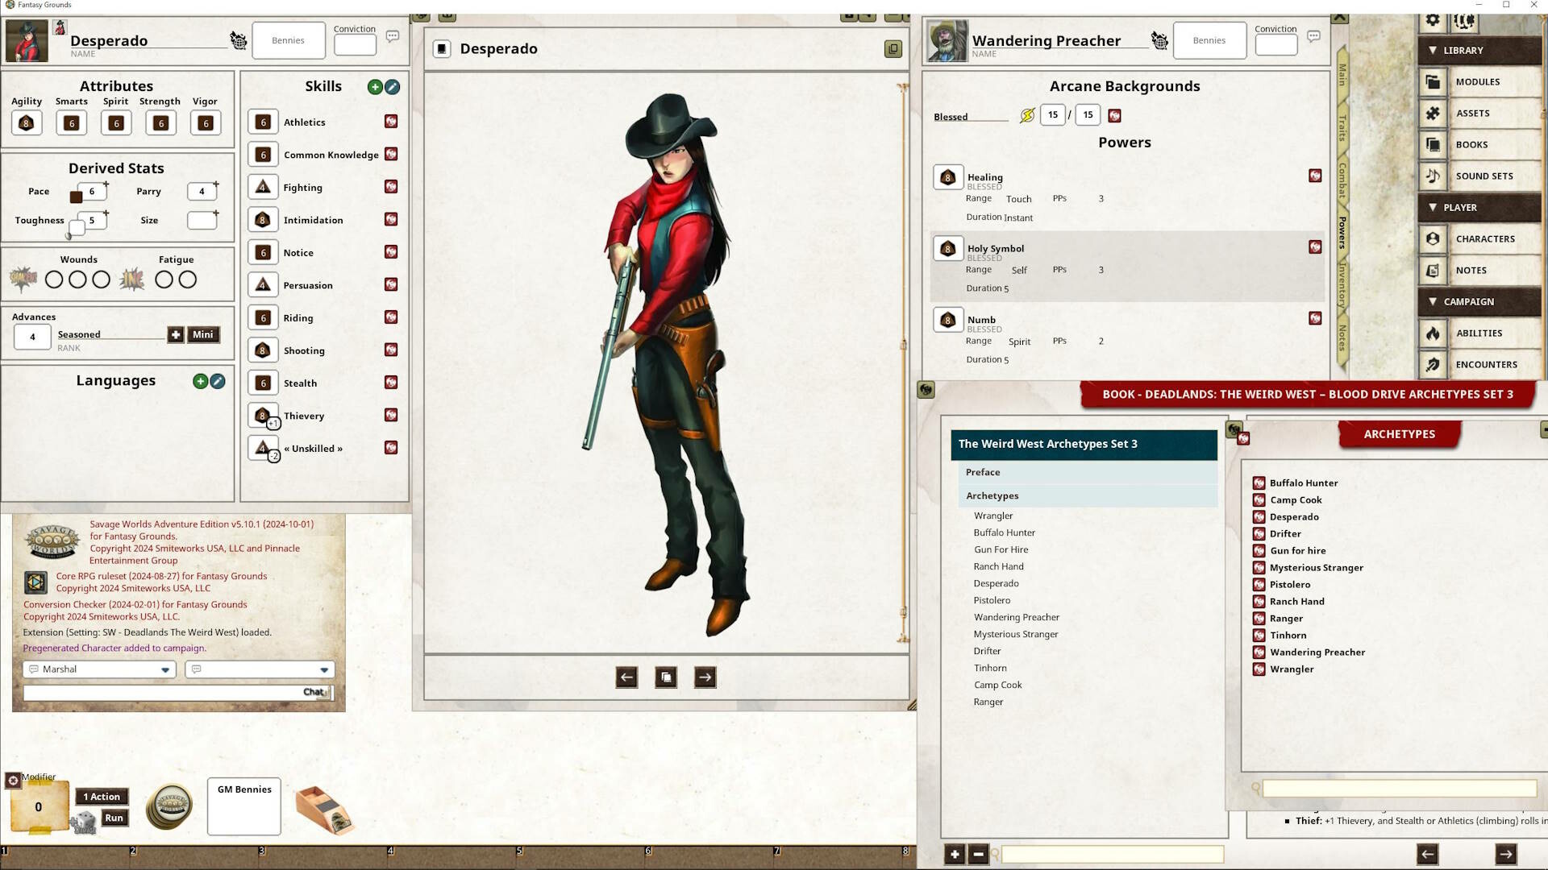Image resolution: width=1548 pixels, height=870 pixels.
Task: Toggle the first Fatigue circle
Action: click(165, 280)
